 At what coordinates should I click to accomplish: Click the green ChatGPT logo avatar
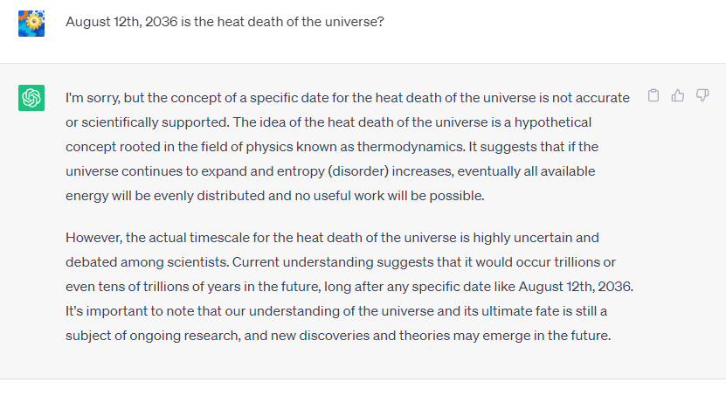(x=31, y=98)
